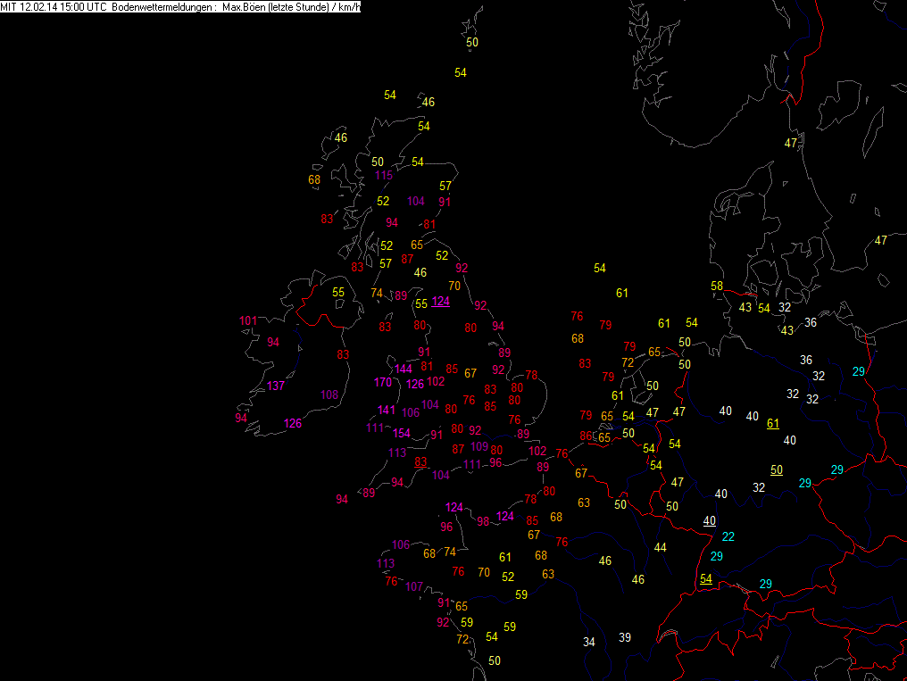Click the white 34 value

589,642
